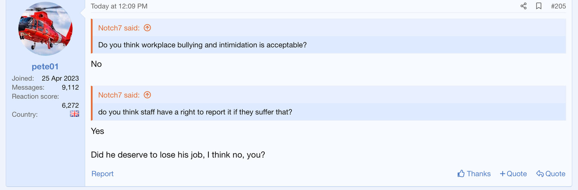Bookmark this post with the bookmark icon
Viewport: 578px width, 190px height.
(x=539, y=6)
